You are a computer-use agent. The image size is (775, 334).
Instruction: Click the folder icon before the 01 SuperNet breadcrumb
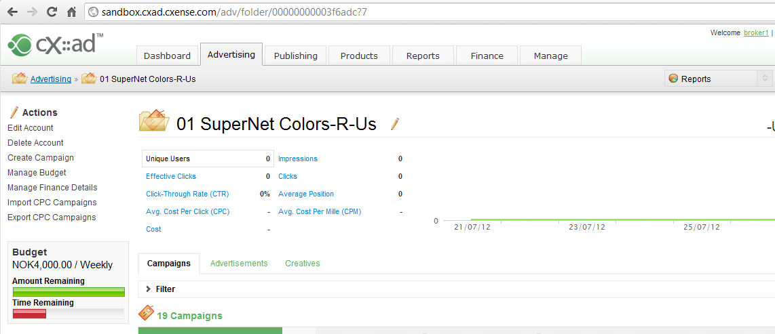pyautogui.click(x=89, y=79)
